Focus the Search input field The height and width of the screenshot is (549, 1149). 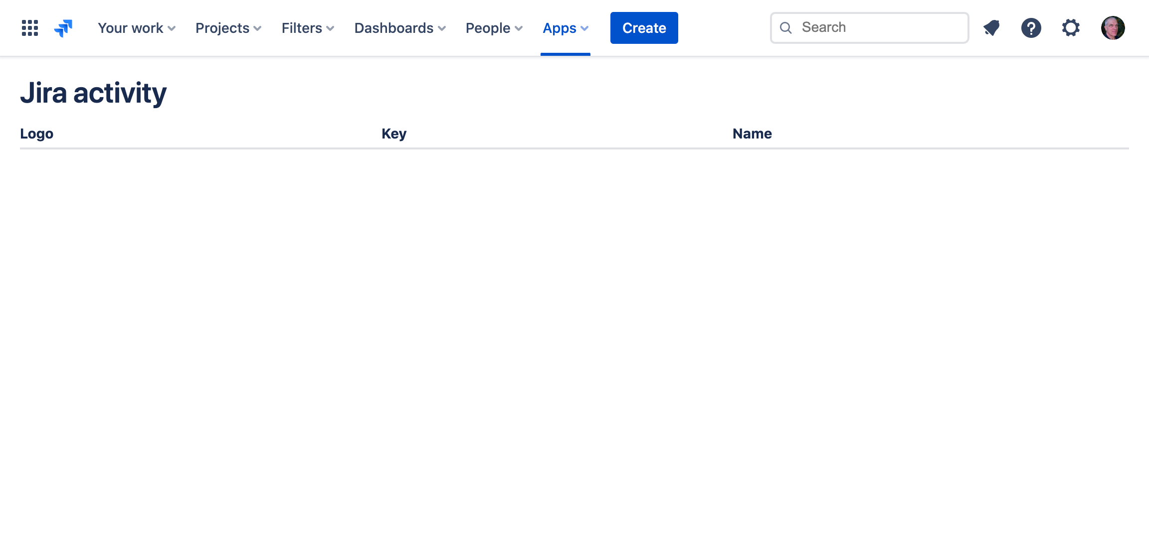[x=869, y=28]
